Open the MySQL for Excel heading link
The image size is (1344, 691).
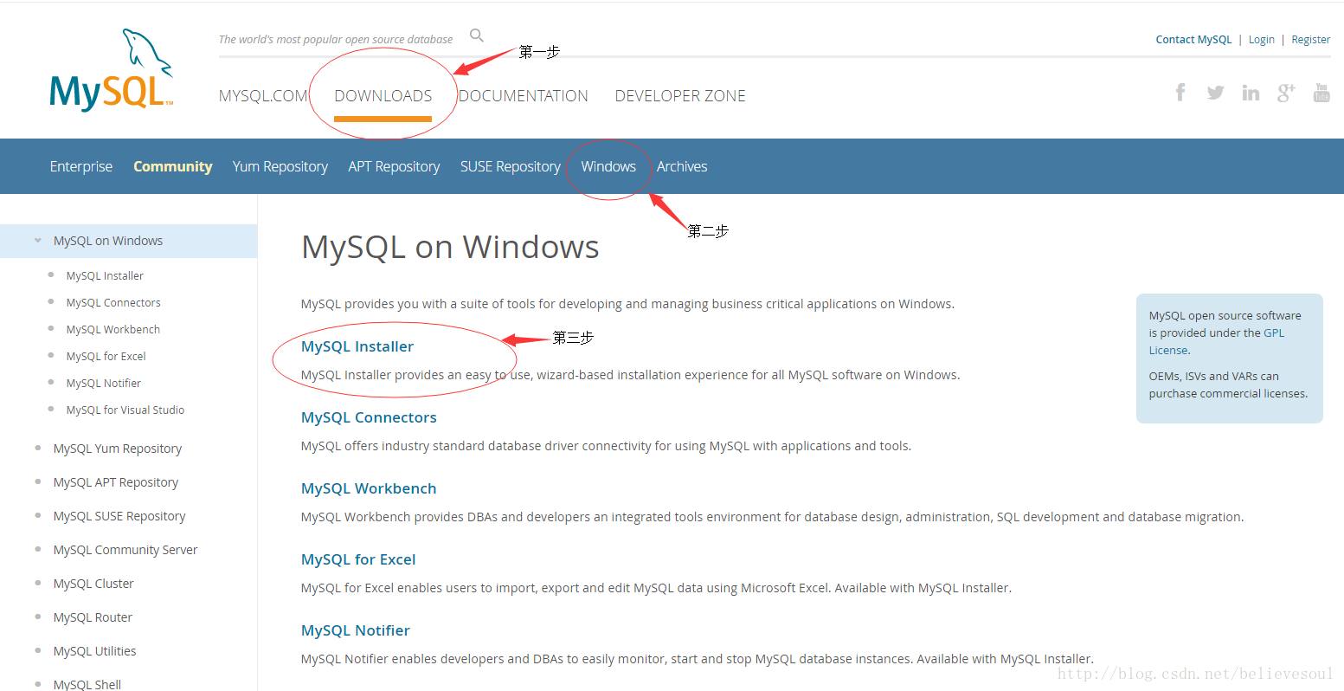[358, 559]
